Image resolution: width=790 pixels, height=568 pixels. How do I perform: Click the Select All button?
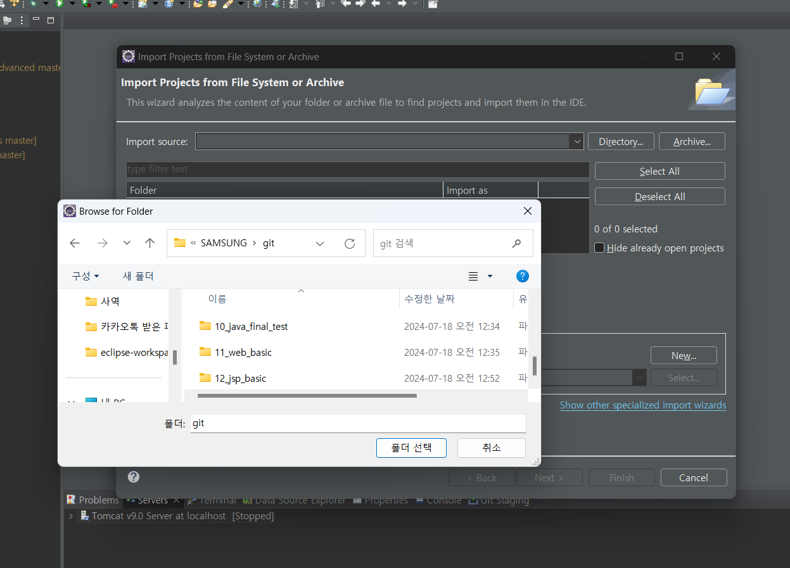(x=659, y=171)
